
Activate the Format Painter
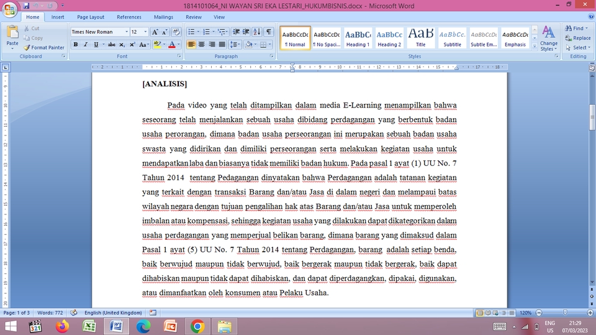click(43, 48)
